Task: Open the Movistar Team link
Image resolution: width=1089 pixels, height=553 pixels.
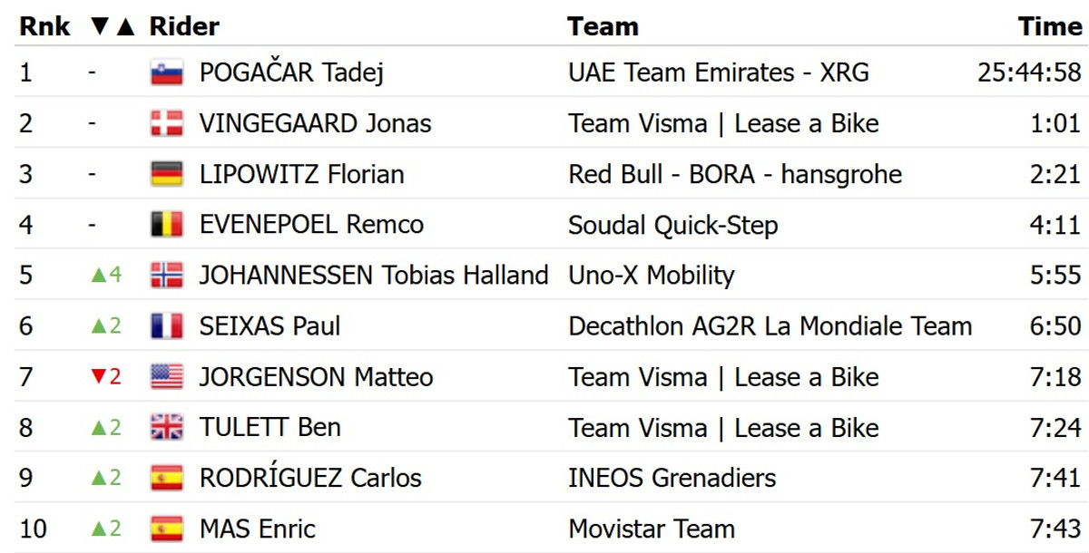Action: (x=652, y=529)
